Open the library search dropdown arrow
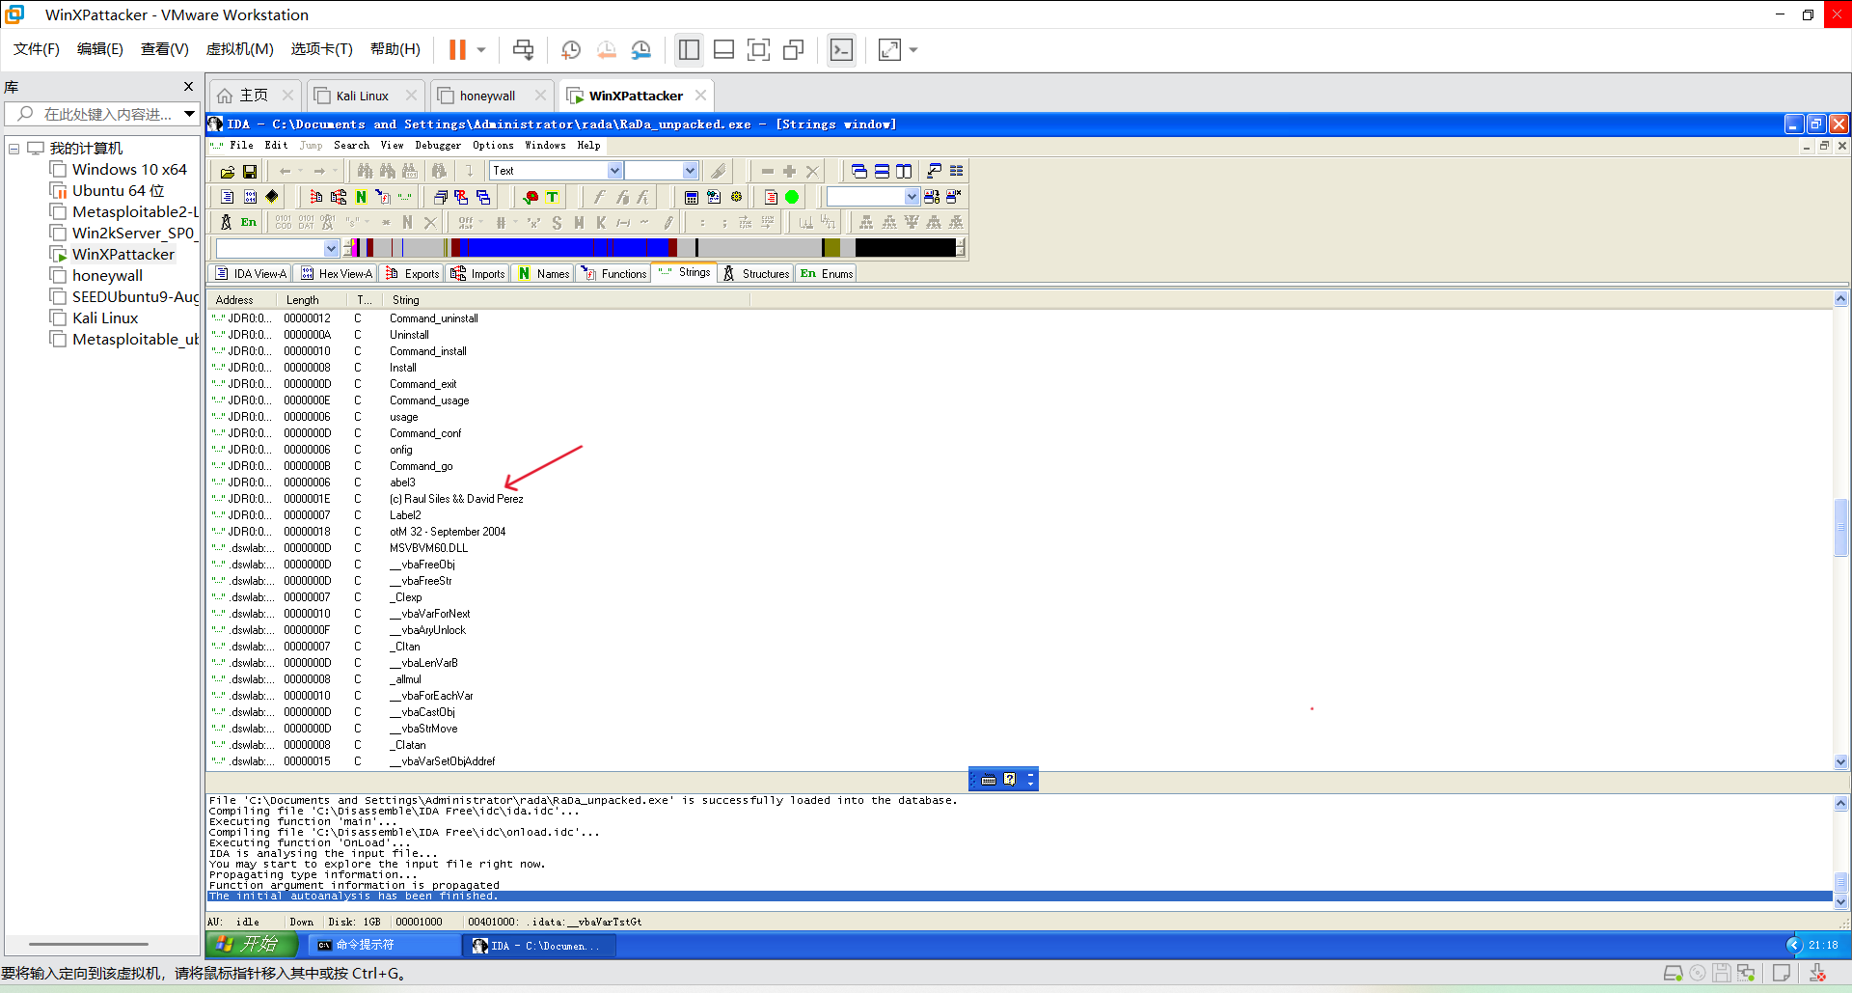The width and height of the screenshot is (1852, 993). point(190,114)
